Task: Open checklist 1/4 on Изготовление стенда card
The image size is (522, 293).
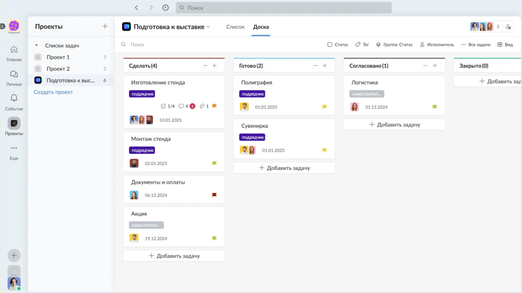Action: [168, 106]
